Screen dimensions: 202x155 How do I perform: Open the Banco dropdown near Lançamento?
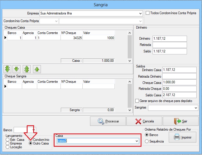[x=34, y=130]
